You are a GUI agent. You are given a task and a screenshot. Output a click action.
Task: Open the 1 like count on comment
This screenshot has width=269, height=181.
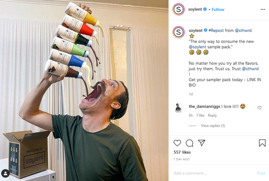(200, 115)
